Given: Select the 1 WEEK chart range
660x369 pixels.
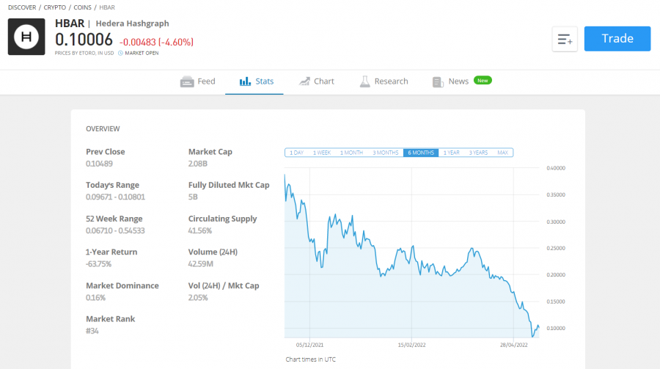Looking at the screenshot, I should click(x=322, y=153).
